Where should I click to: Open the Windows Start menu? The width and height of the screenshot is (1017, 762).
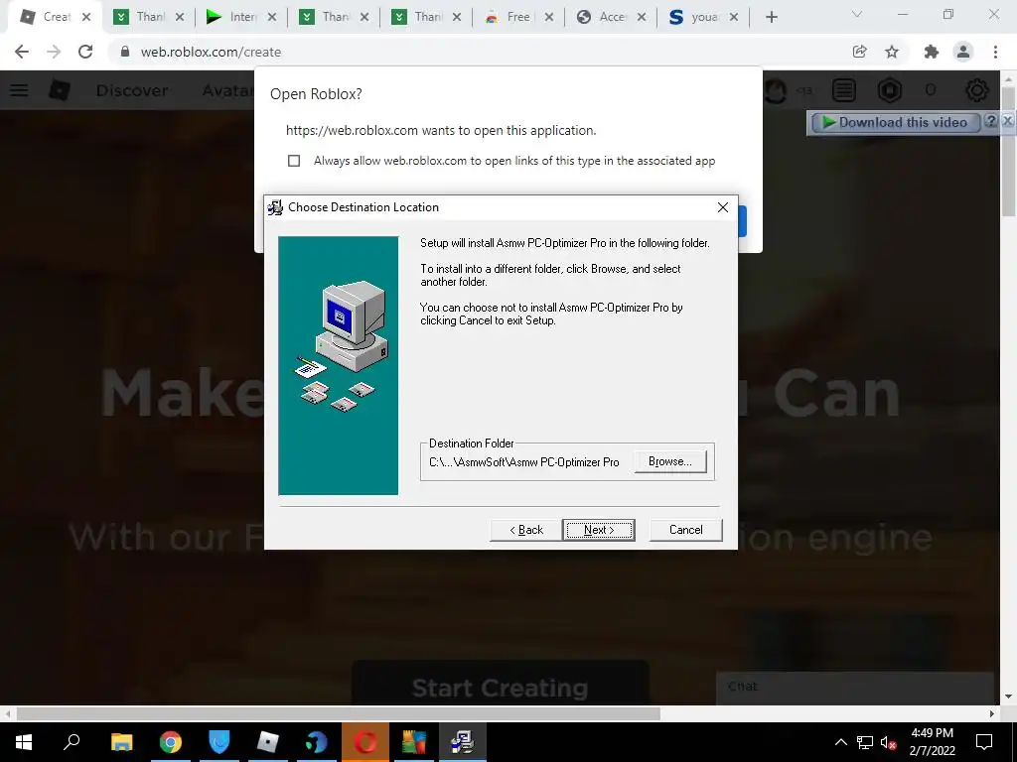point(24,742)
